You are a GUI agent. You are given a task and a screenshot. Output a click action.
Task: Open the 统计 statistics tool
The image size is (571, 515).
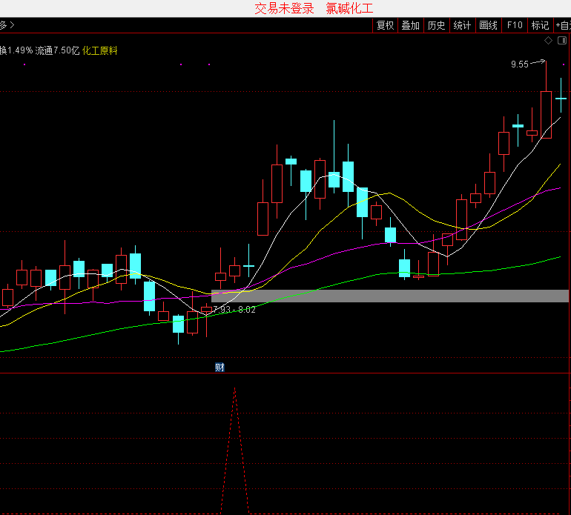[x=462, y=25]
